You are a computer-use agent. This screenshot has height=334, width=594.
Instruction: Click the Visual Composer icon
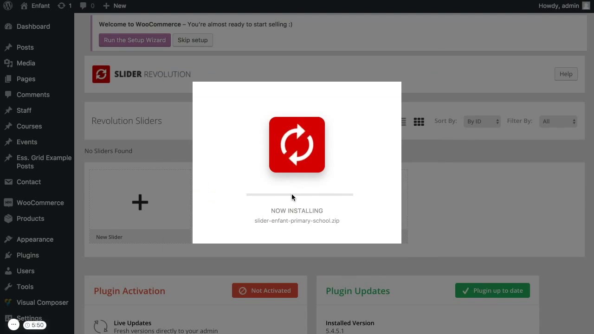pos(8,302)
